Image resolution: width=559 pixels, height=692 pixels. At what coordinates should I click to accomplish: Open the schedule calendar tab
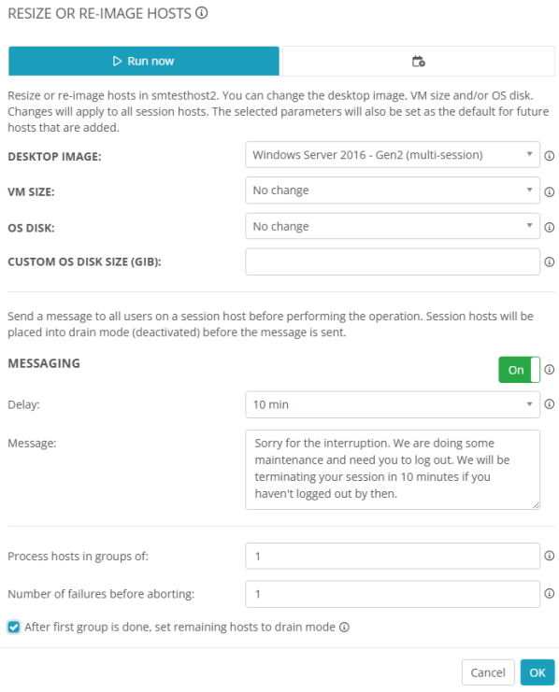[x=419, y=61]
